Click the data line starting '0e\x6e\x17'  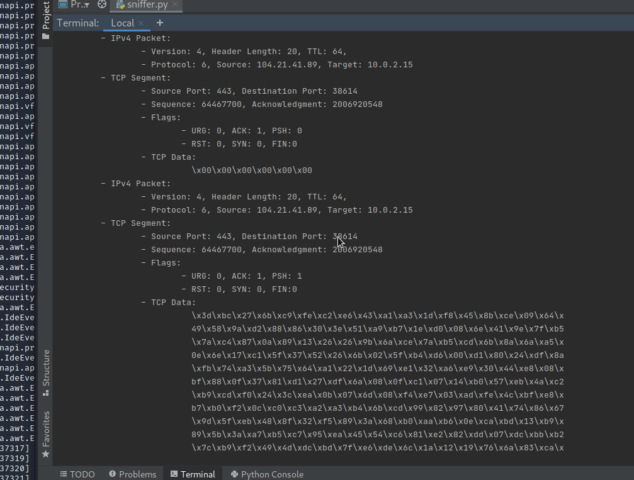coord(378,355)
